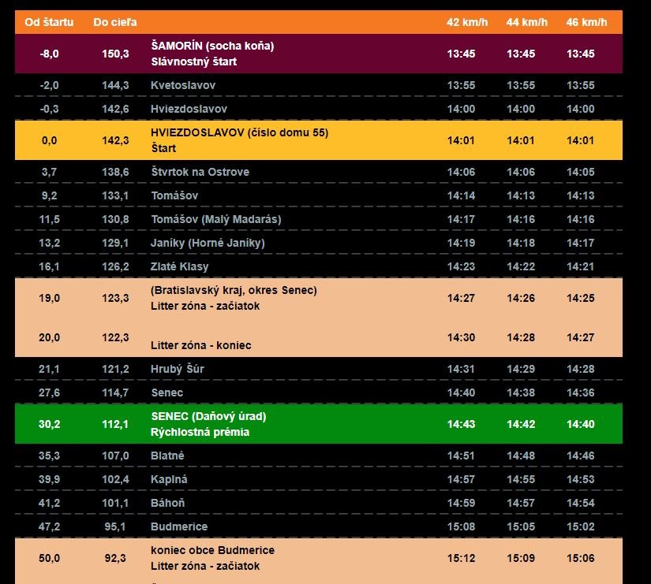Image resolution: width=651 pixels, height=584 pixels.
Task: Click the first Litter zóna - začiatok row
Action: [x=233, y=298]
